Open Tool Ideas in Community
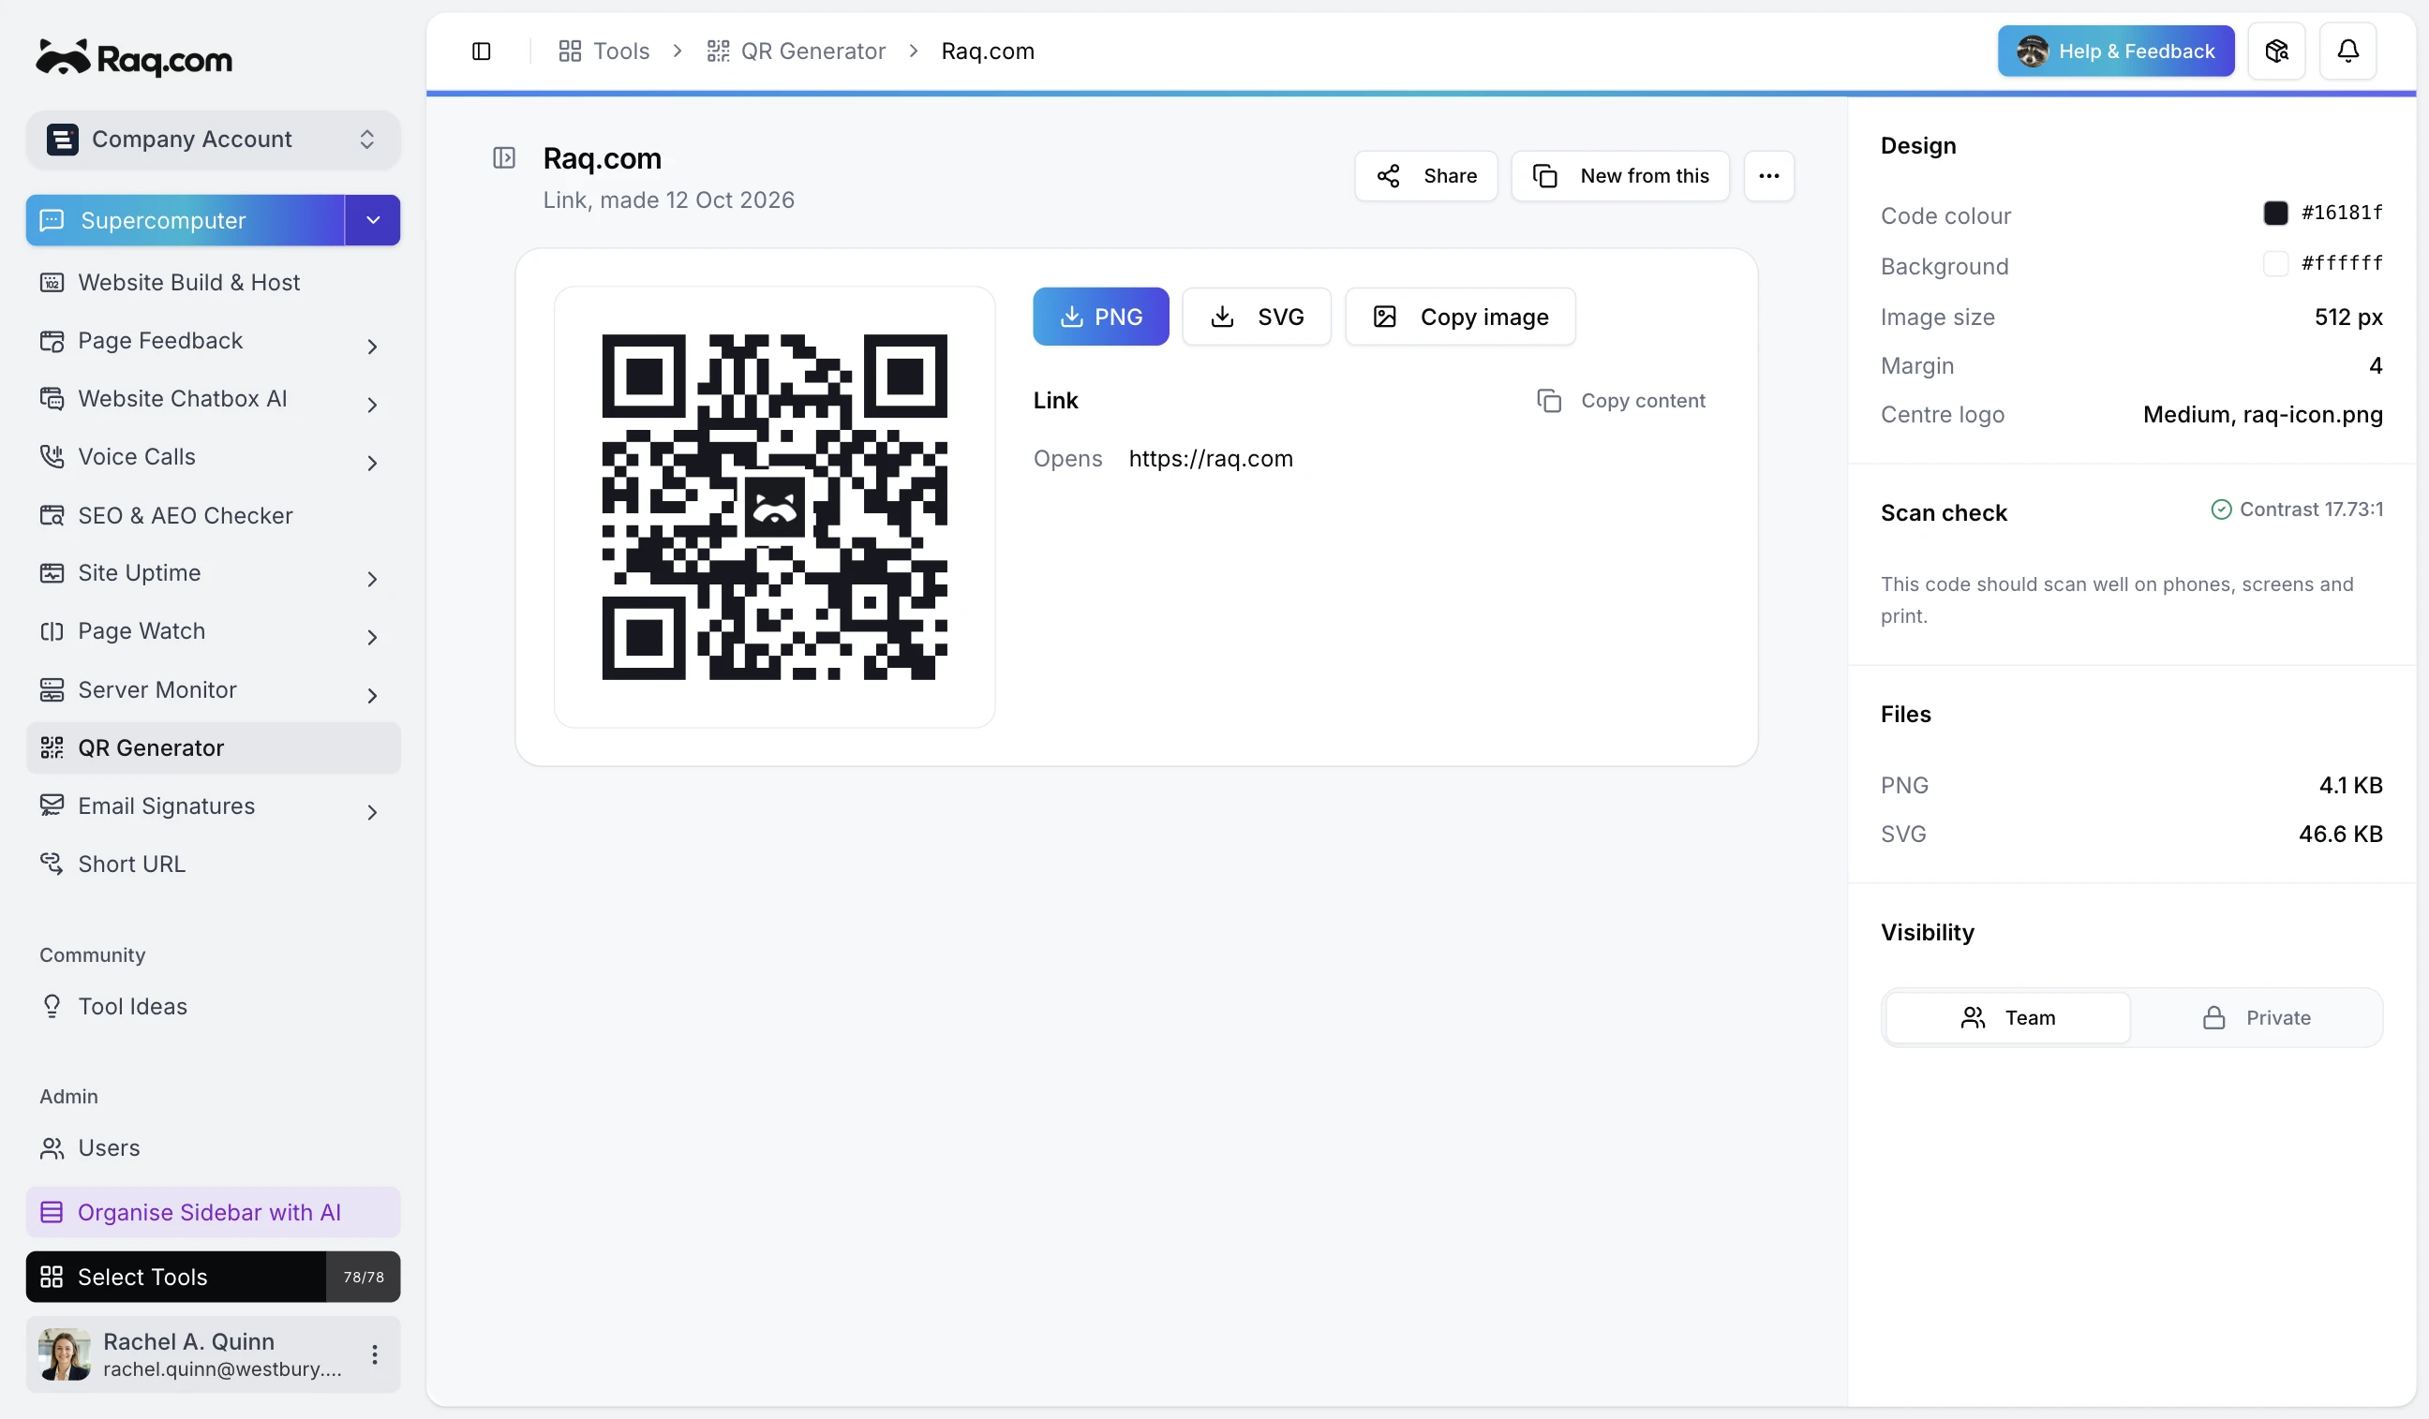Image resolution: width=2429 pixels, height=1419 pixels. (213, 1006)
